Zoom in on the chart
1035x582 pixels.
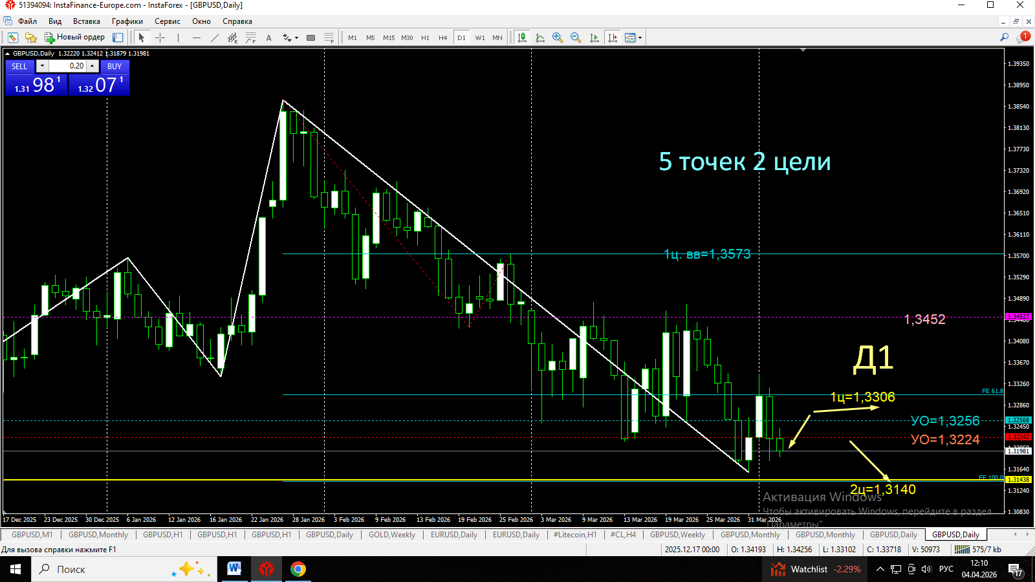(x=558, y=38)
